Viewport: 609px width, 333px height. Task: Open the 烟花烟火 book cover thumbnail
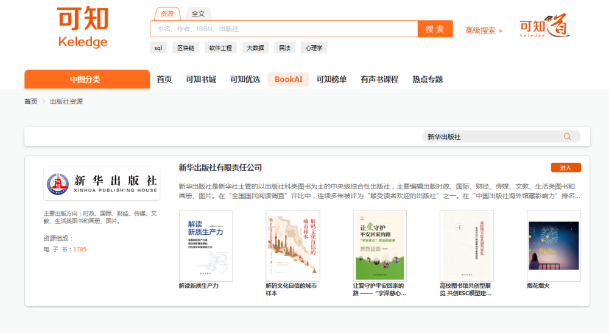553,245
